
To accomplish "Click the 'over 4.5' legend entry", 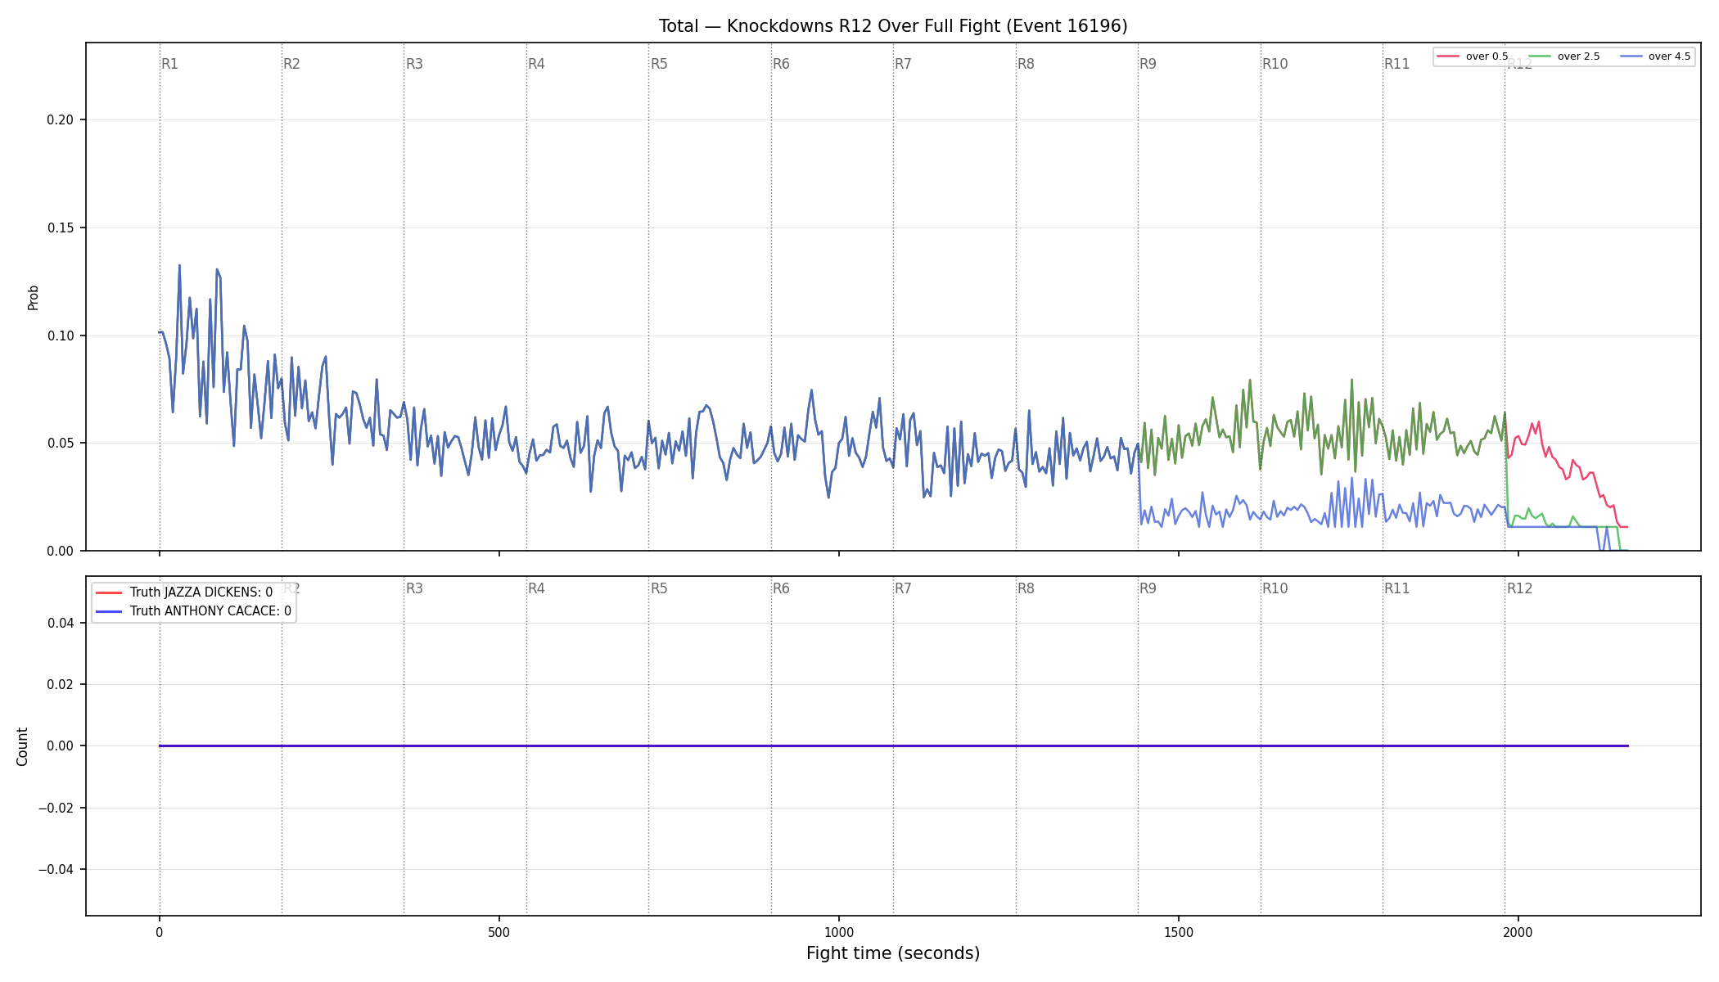I will 1655,56.
